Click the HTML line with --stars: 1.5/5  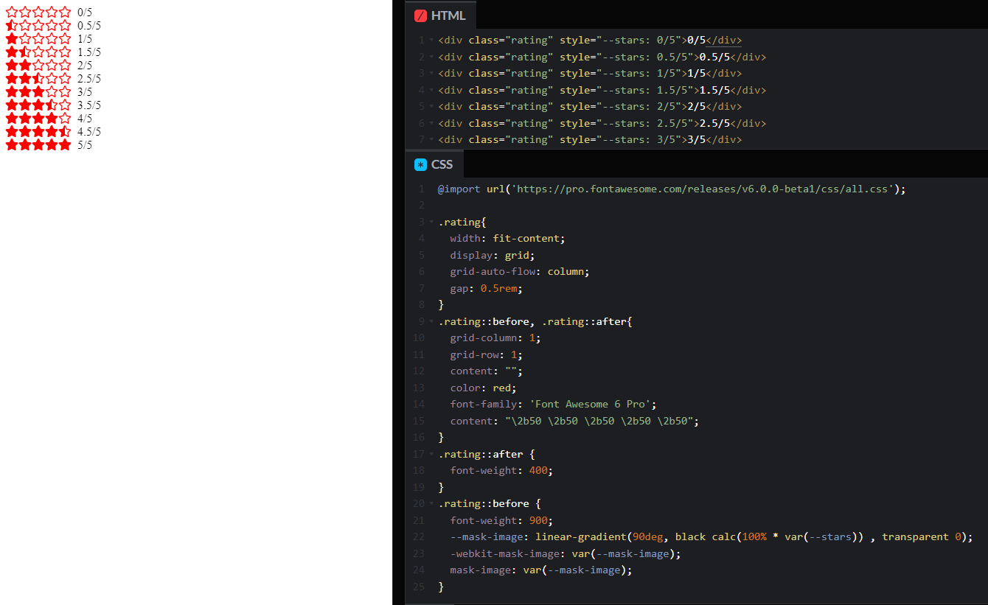point(602,90)
